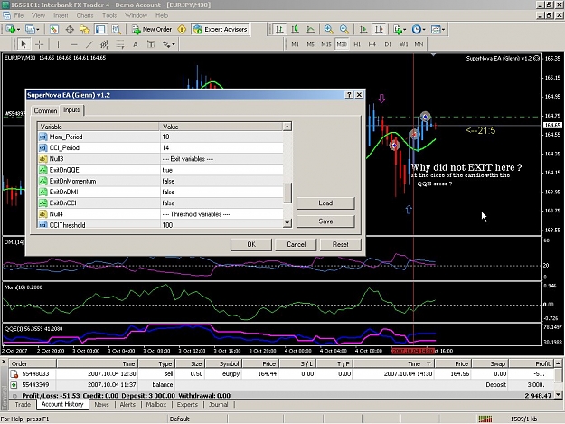This screenshot has height=424, width=565.
Task: Select the trendline drawing tool
Action: [89, 44]
